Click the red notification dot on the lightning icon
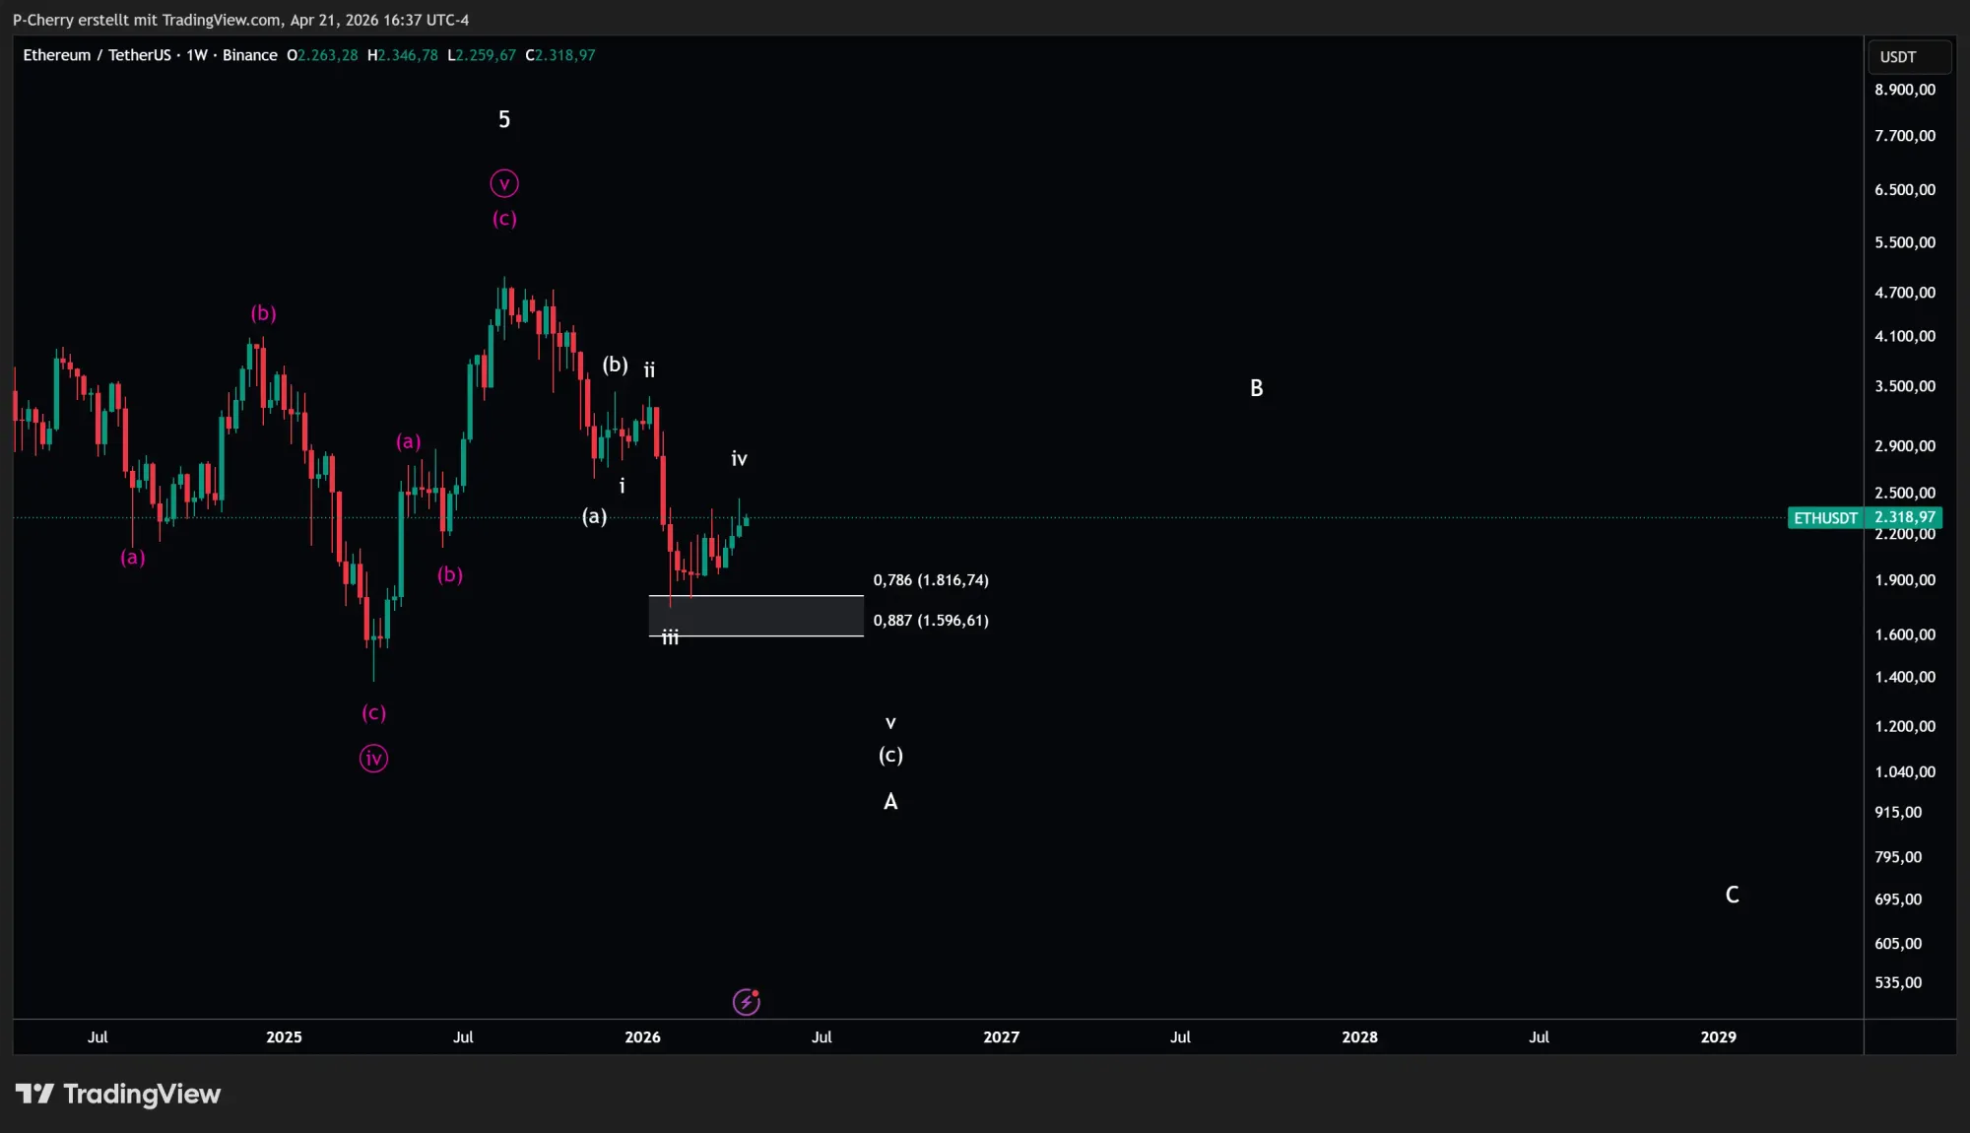Viewport: 1970px width, 1133px height. point(756,993)
